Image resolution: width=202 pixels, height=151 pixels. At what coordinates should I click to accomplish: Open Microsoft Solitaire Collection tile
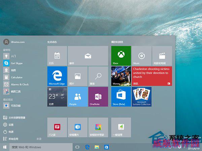[x=142, y=97]
